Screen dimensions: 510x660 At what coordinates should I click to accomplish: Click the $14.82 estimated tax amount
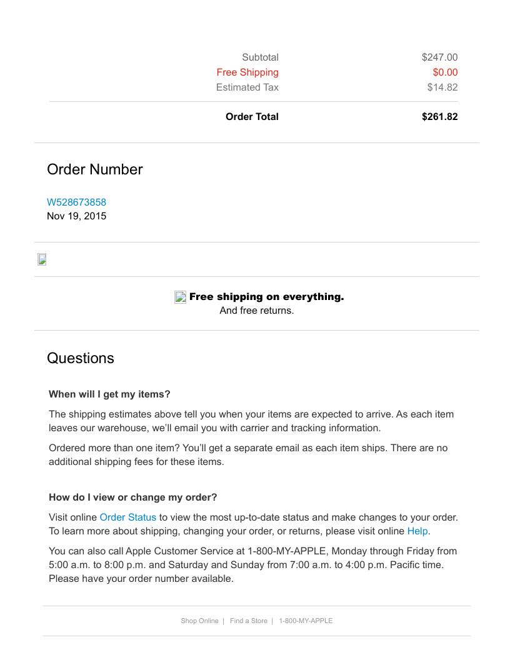(x=442, y=87)
